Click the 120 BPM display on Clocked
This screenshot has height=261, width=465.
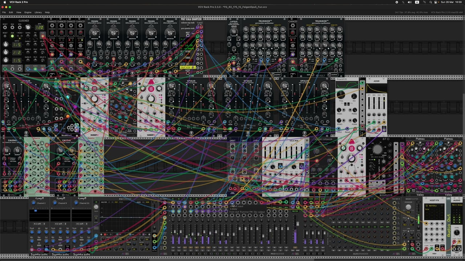click(40, 28)
